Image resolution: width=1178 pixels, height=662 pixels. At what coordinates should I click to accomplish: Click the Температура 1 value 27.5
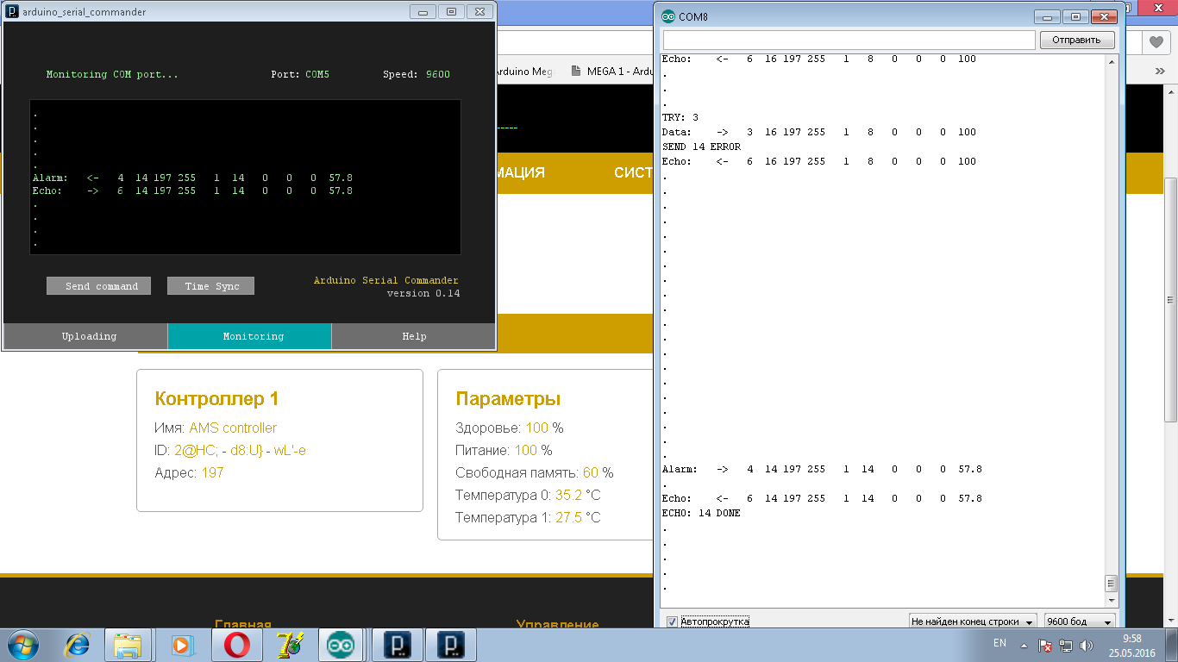point(568,518)
